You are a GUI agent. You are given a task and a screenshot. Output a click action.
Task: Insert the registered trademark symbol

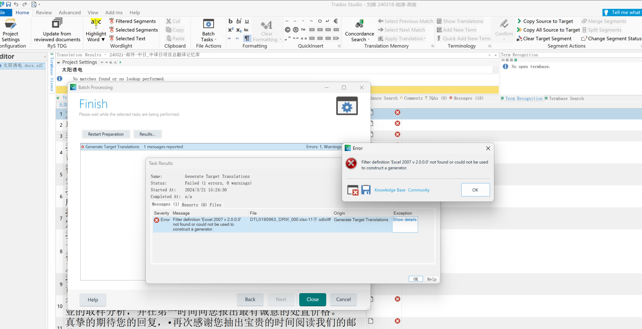click(296, 30)
